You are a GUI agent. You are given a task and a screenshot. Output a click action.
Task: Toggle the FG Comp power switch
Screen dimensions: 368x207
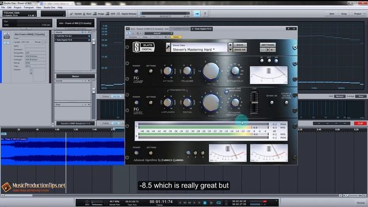(136, 71)
